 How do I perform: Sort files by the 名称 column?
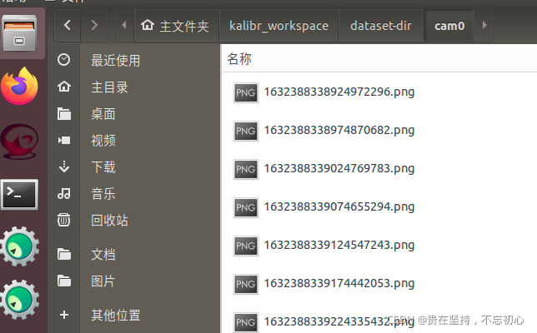click(x=239, y=59)
